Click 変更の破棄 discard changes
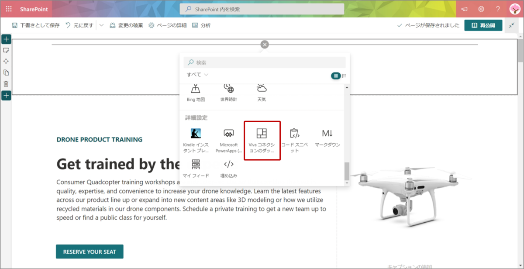This screenshot has width=524, height=269. coord(126,25)
